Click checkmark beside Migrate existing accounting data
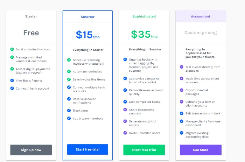This screenshot has height=162, width=245. click(181, 133)
